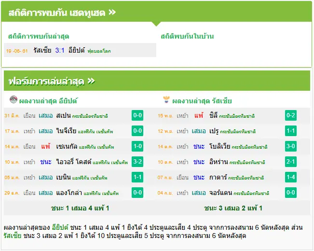The height and width of the screenshot is (251, 314).
Task: Click ผลงานล่าสุด อียิปต์ heading
Action: click(48, 100)
